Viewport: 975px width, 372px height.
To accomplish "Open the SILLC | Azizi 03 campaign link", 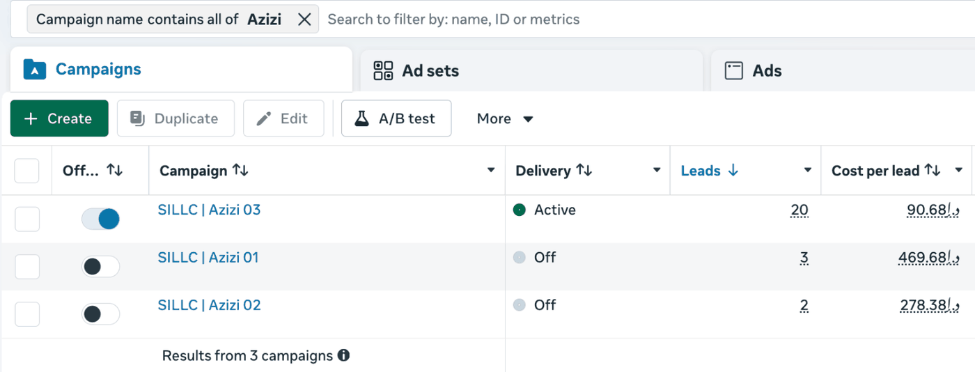I will point(209,210).
